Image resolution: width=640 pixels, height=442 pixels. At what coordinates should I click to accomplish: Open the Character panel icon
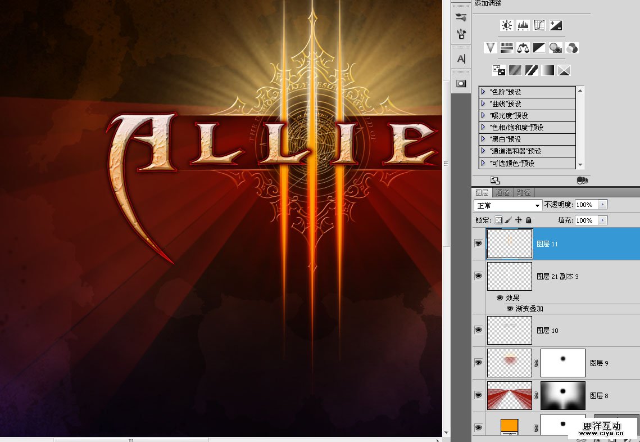coord(461,59)
